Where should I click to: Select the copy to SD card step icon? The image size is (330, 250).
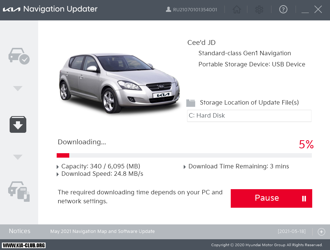tap(19, 191)
